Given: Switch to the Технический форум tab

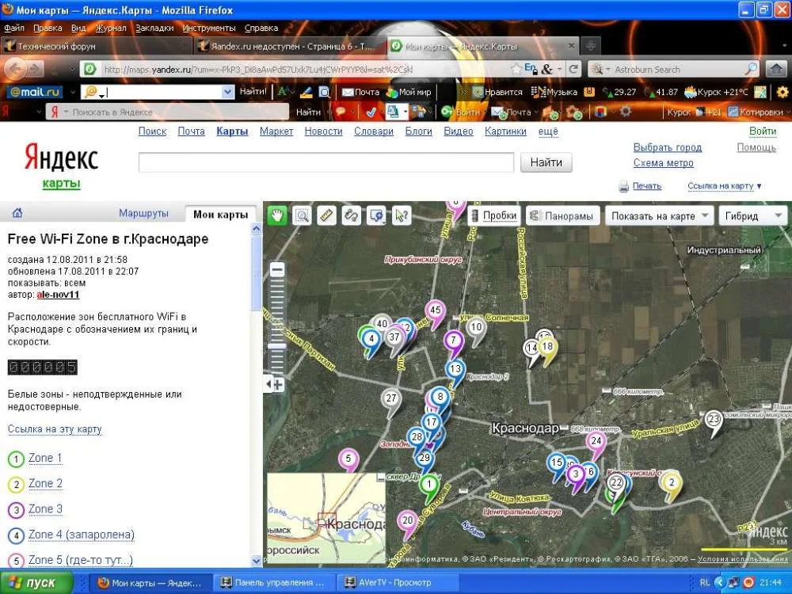Looking at the screenshot, I should coord(96,46).
